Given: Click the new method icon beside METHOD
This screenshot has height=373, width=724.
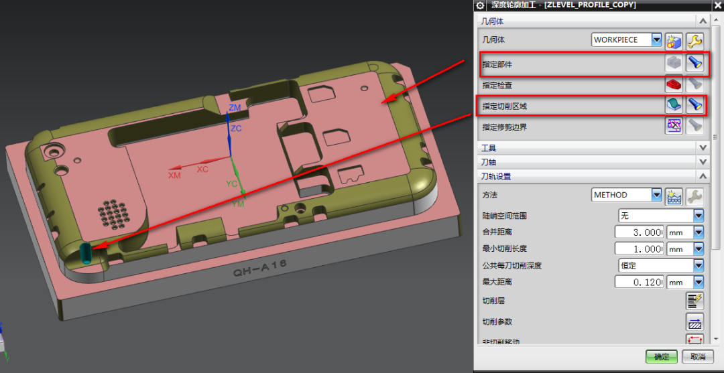Looking at the screenshot, I should click(x=674, y=196).
